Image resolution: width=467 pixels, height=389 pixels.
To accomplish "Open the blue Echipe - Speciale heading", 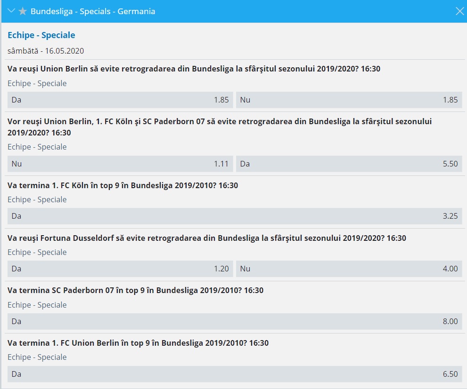I will [x=41, y=35].
